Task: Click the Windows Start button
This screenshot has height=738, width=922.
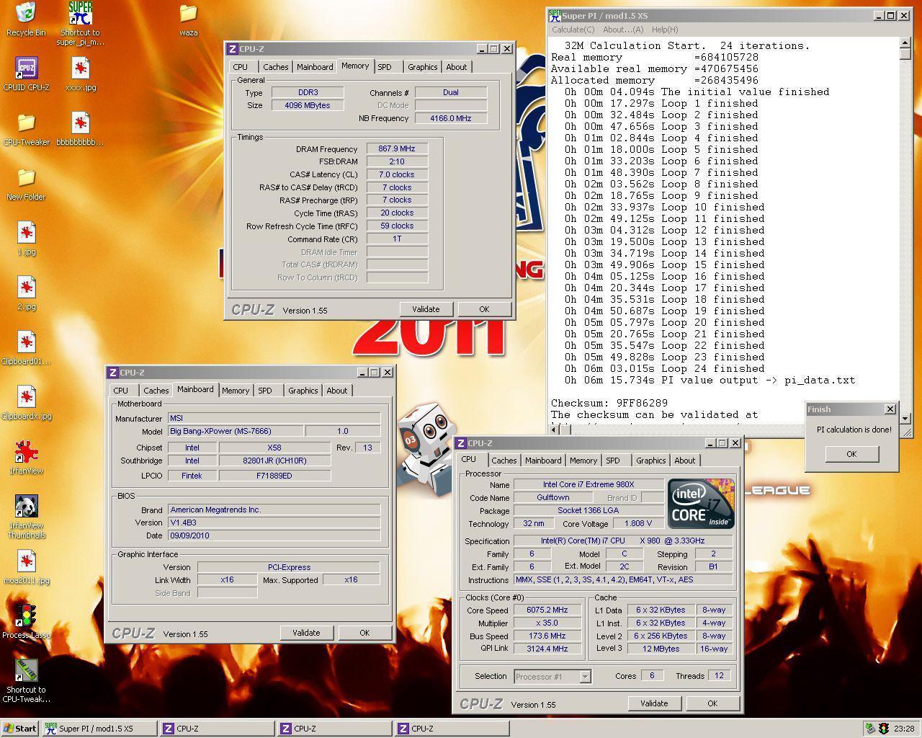Action: point(20,729)
